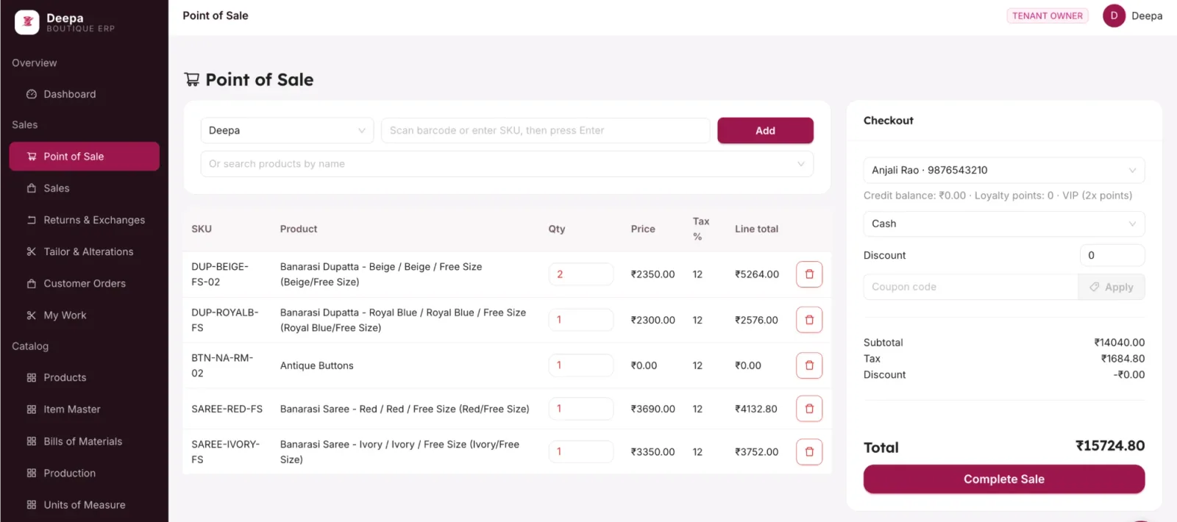Open Production in the sidebar
Image resolution: width=1177 pixels, height=522 pixels.
click(x=84, y=473)
